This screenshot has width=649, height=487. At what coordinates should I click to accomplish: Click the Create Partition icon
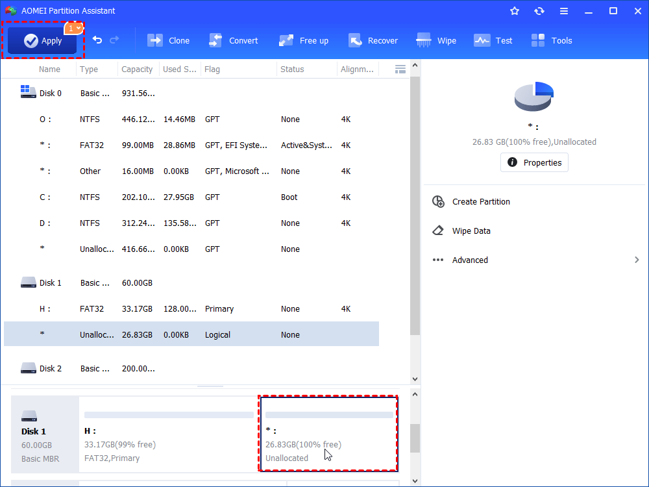pos(438,202)
